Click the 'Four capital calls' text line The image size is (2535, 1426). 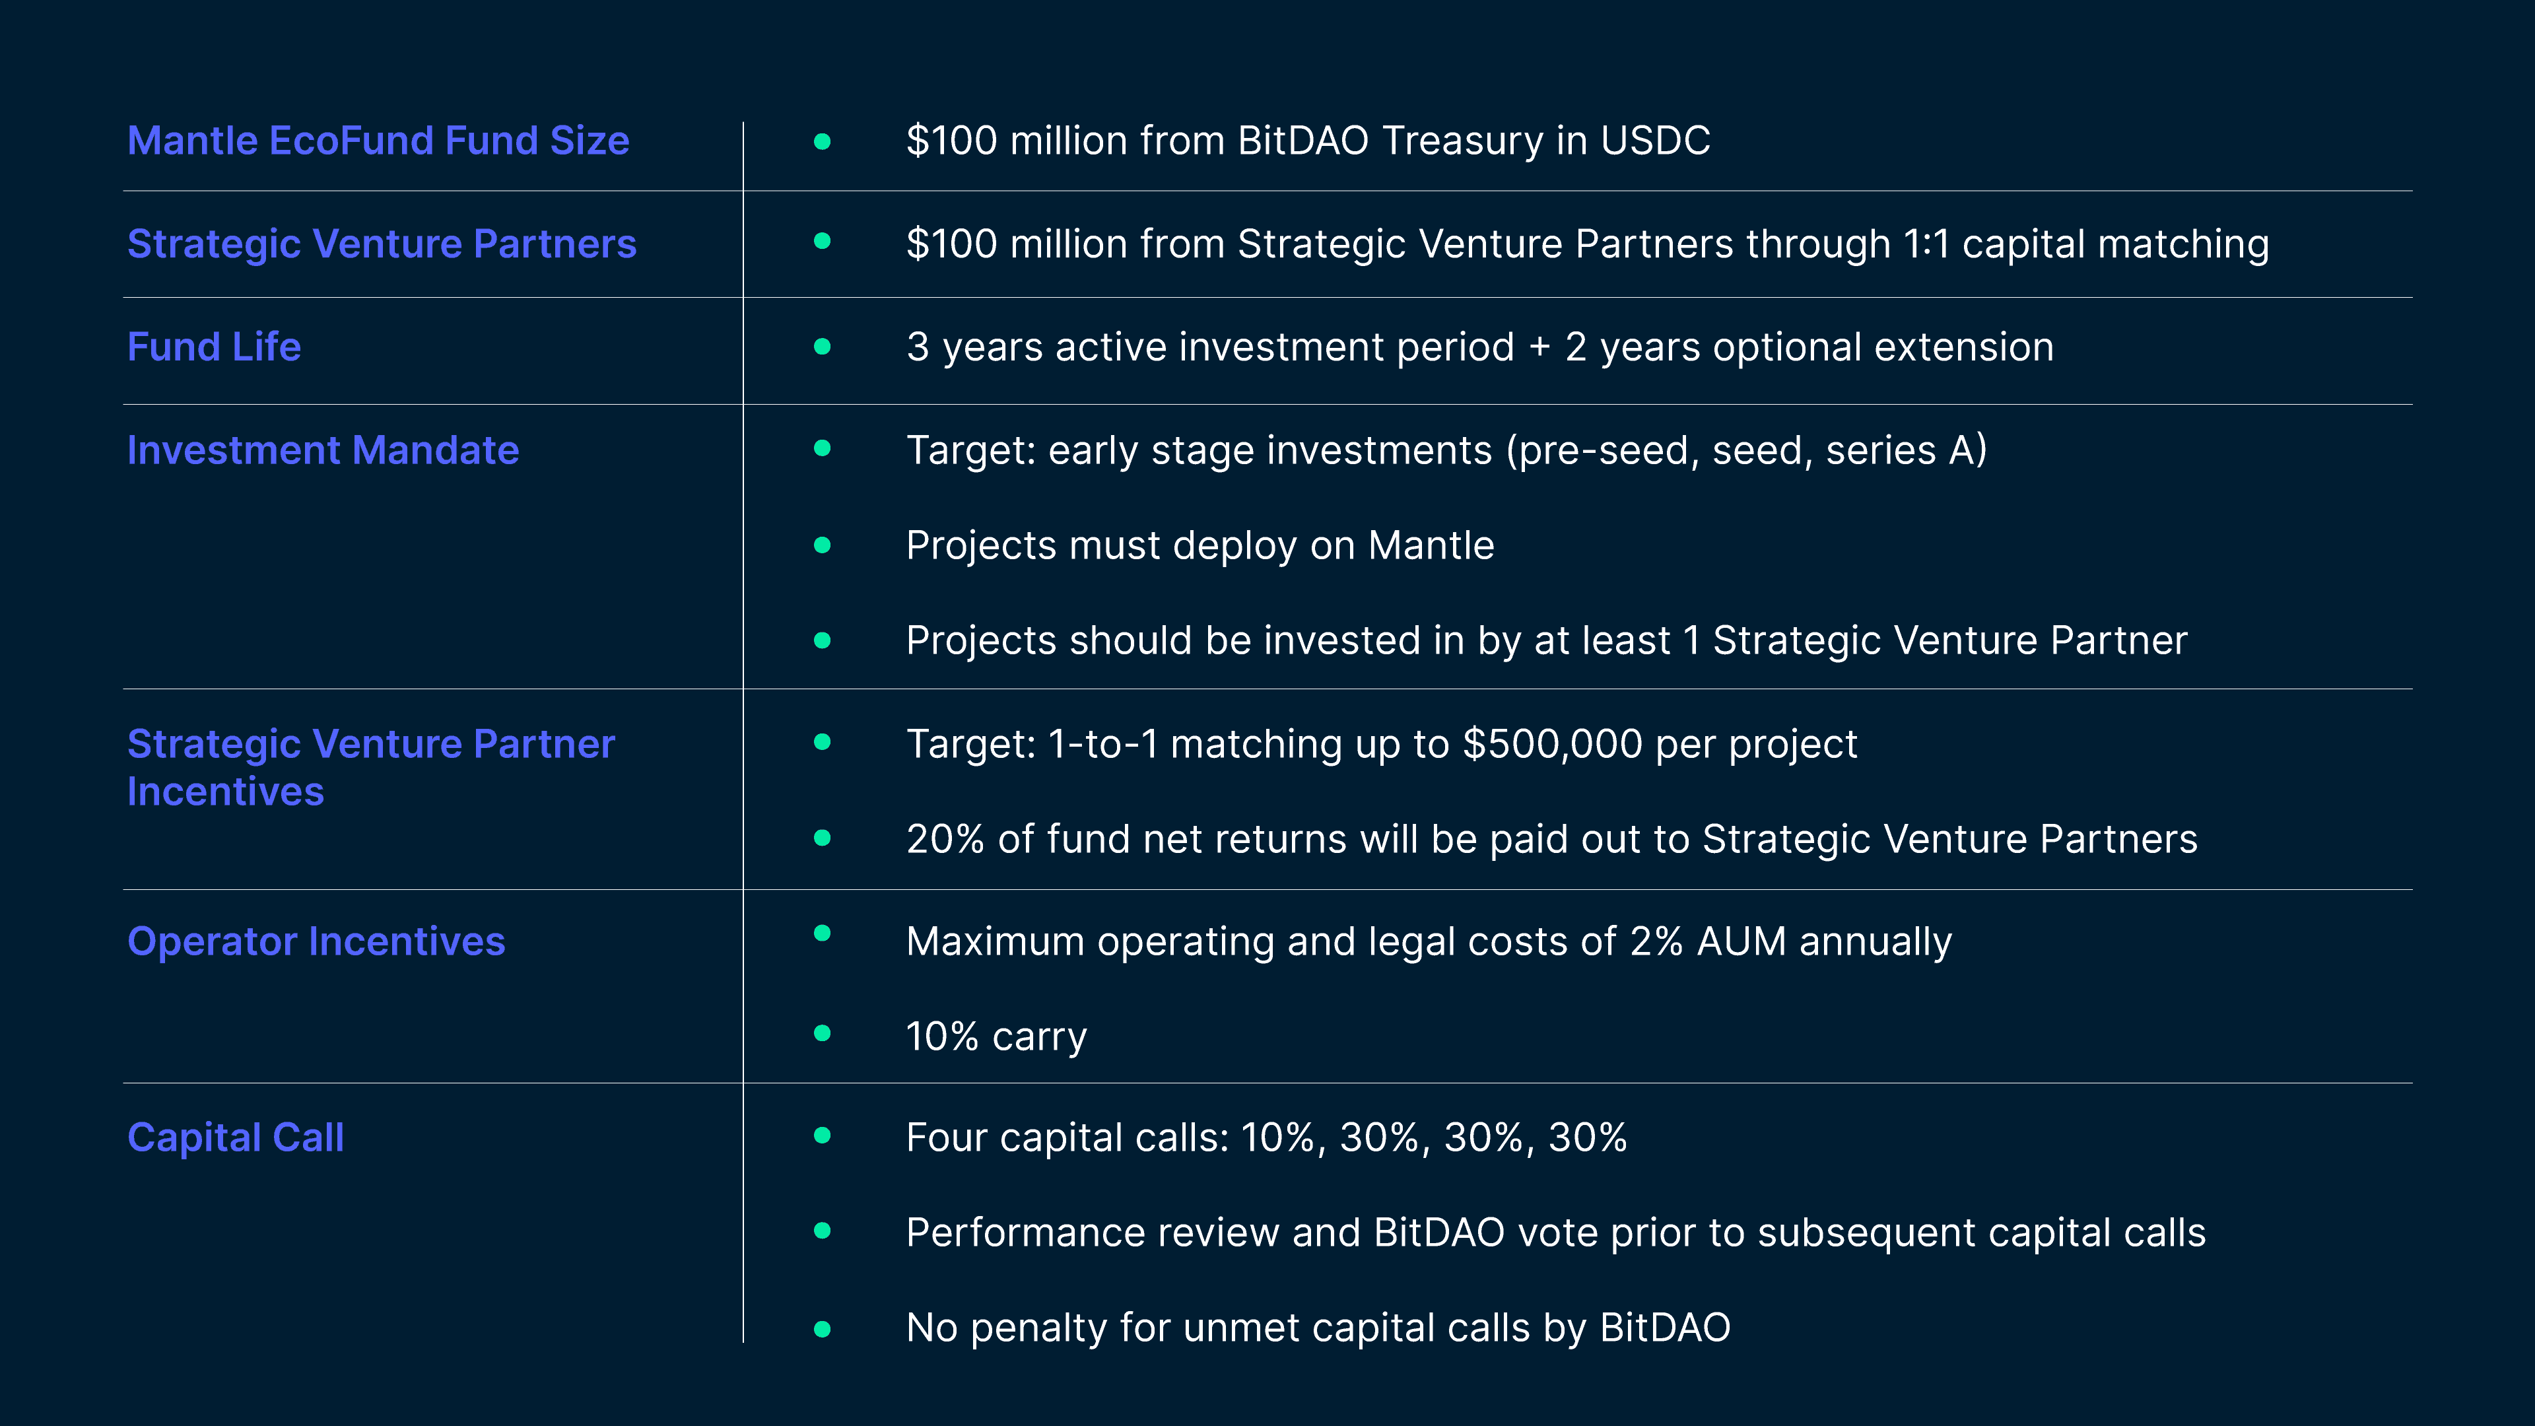[1267, 1137]
